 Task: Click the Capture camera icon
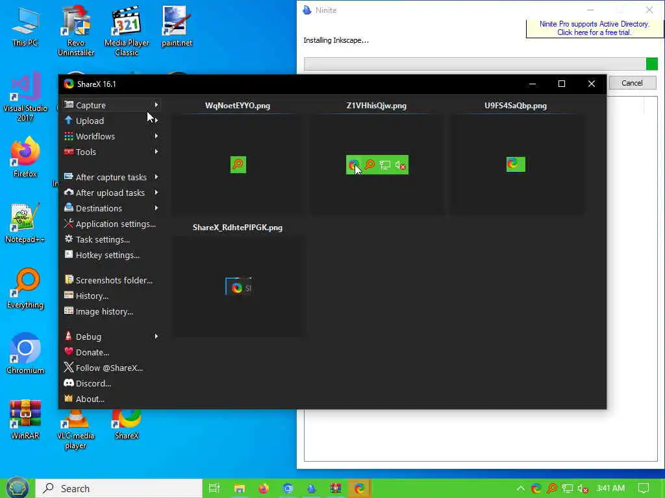click(x=69, y=104)
